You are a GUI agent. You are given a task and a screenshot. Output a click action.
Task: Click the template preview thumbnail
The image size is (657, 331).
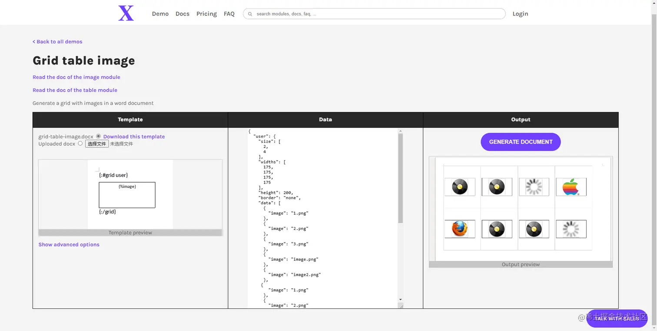pyautogui.click(x=130, y=194)
